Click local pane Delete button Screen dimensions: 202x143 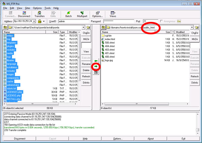point(86,70)
